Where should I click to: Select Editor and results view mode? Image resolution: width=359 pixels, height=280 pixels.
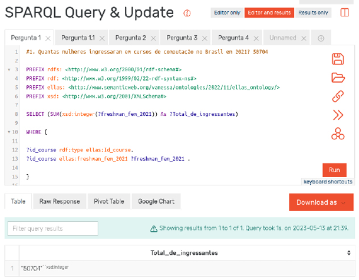pyautogui.click(x=268, y=12)
